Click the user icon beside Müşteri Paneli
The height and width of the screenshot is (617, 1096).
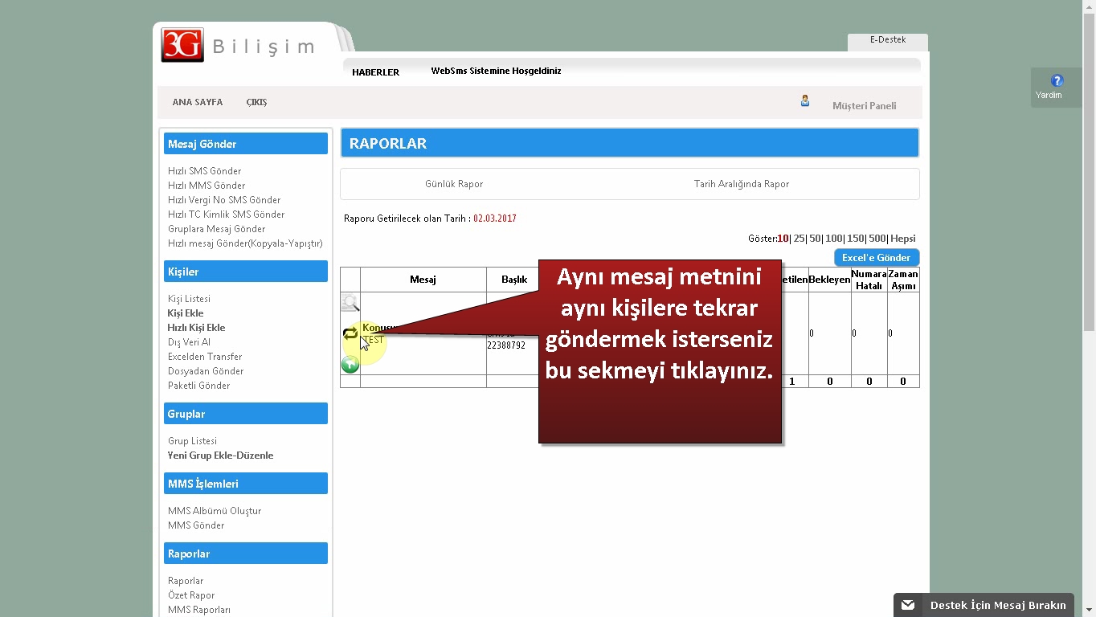pyautogui.click(x=804, y=101)
